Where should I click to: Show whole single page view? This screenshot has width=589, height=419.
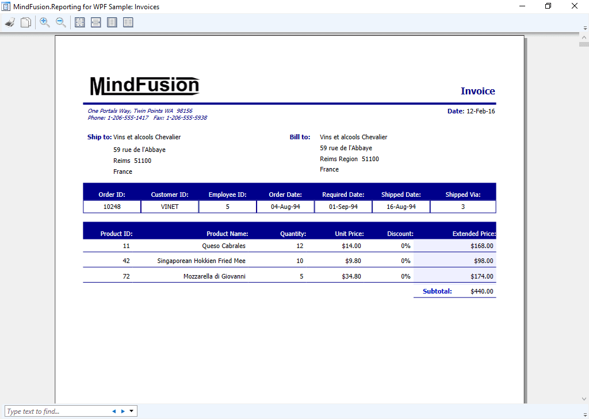coord(112,22)
